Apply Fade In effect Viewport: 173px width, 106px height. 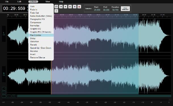[41, 10]
